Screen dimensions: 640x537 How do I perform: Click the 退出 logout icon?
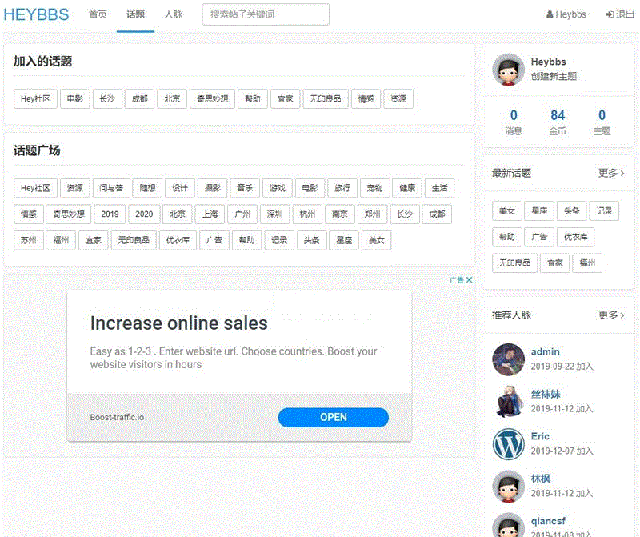[x=610, y=14]
